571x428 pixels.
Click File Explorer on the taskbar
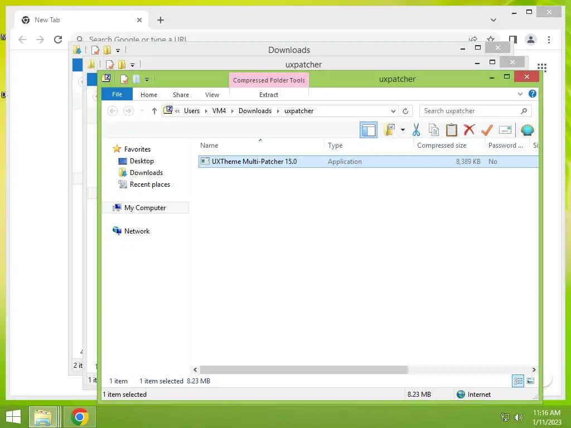point(42,417)
